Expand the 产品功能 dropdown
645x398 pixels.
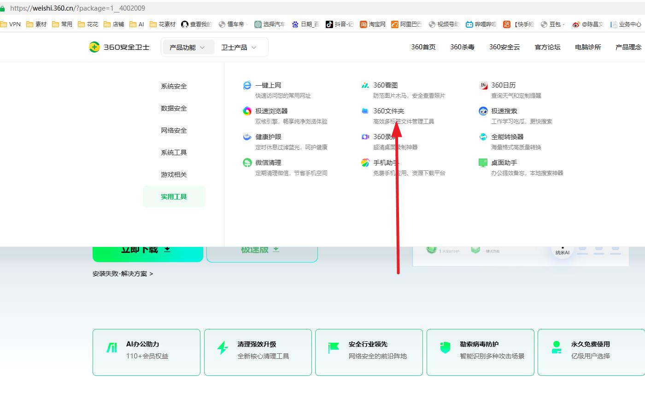click(x=188, y=47)
